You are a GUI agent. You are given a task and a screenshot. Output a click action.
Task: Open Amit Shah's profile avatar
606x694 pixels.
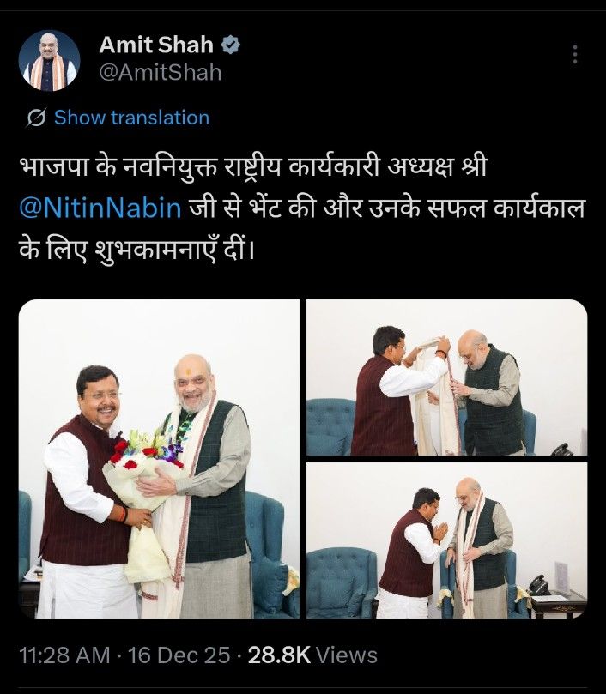click(x=49, y=61)
